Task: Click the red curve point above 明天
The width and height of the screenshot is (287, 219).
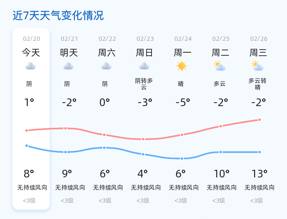Action: pos(65,128)
